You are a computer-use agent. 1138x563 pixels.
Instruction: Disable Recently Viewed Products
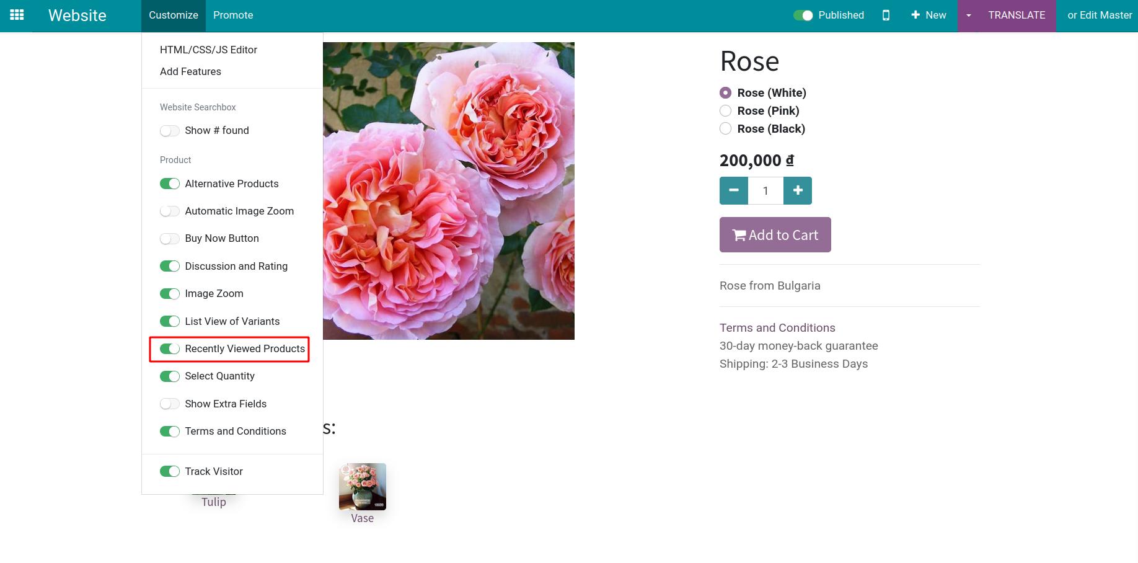coord(170,348)
